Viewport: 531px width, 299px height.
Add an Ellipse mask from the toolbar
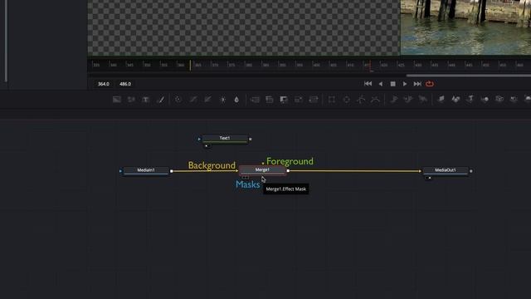(347, 100)
